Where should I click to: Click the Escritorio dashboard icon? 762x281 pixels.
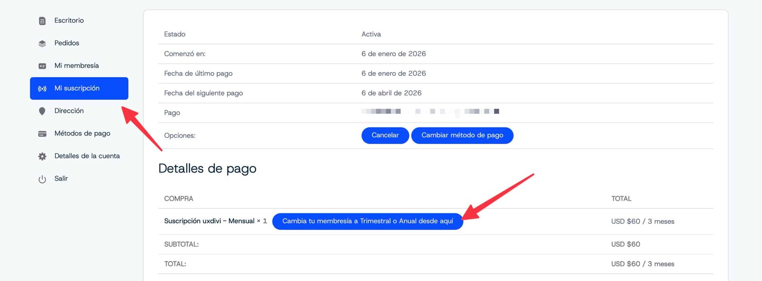42,21
